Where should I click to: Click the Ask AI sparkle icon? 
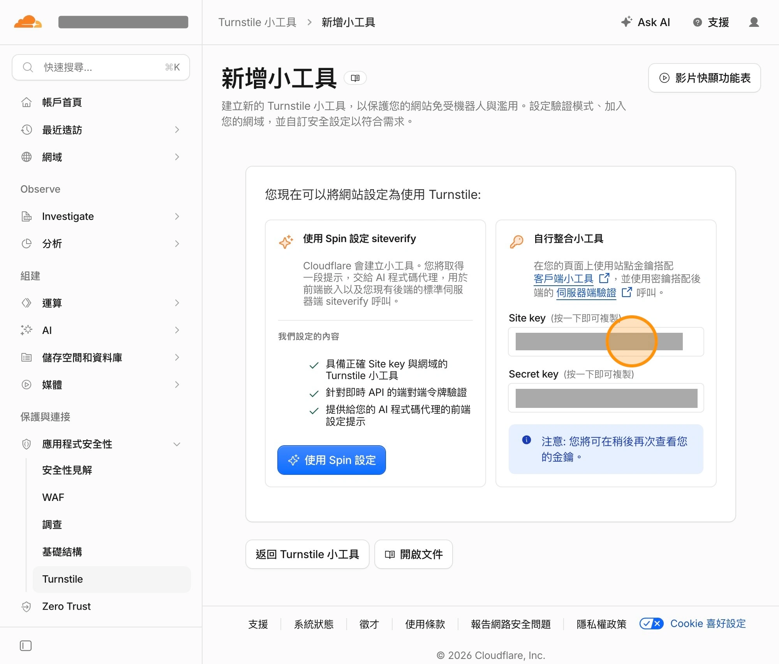pyautogui.click(x=626, y=22)
